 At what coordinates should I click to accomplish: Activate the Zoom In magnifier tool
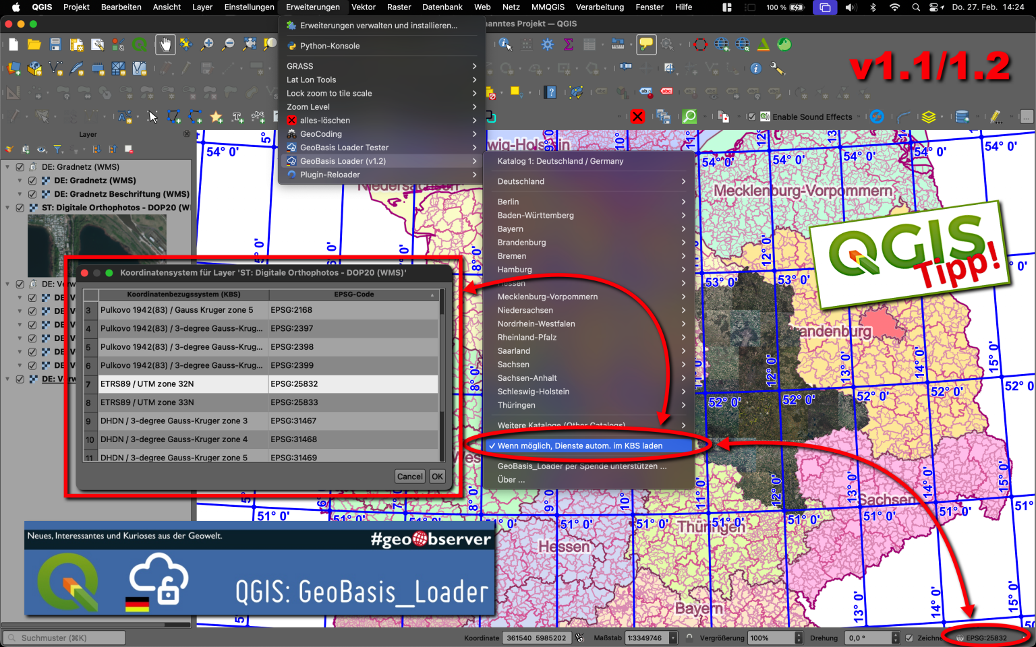click(208, 44)
